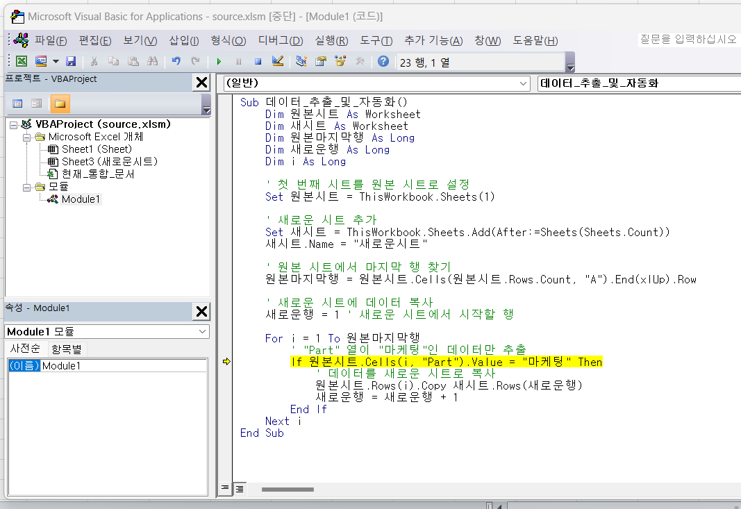Image resolution: width=741 pixels, height=509 pixels.
Task: Collapse the Microsoft Excel 개체 folder
Action: [x=27, y=137]
